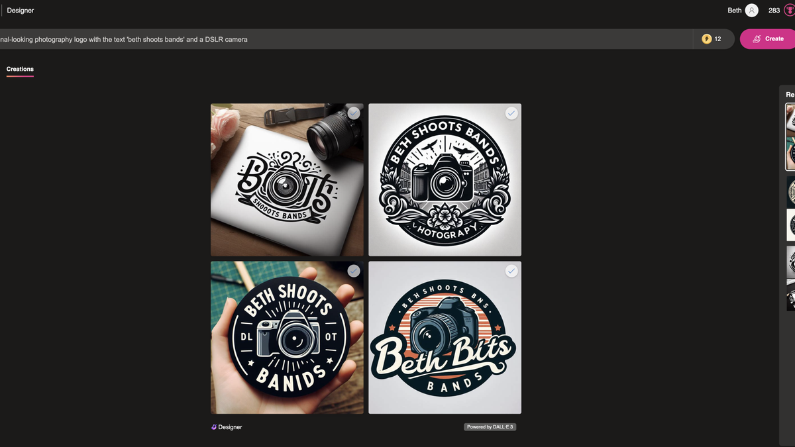This screenshot has width=795, height=447.
Task: Open the Beth Shoots Bands Photography badge image
Action: tap(445, 179)
